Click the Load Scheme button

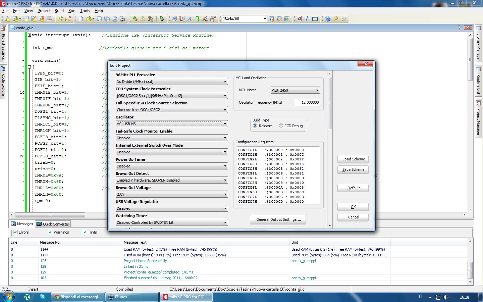353,159
